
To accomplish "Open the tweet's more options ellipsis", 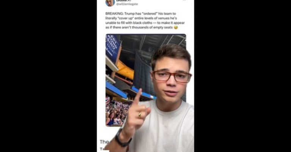I will click(184, 0).
